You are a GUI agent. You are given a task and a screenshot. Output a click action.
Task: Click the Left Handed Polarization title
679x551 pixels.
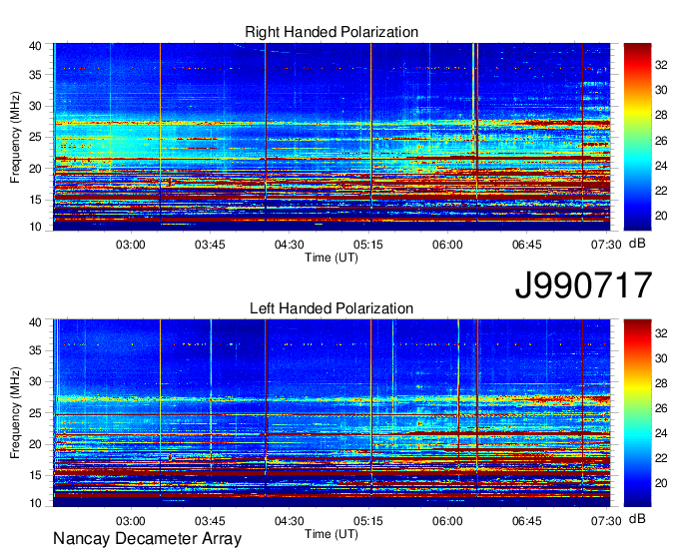(x=332, y=308)
